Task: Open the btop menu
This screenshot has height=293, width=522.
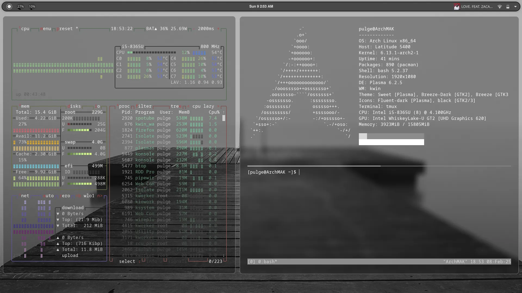Action: pyautogui.click(x=46, y=28)
